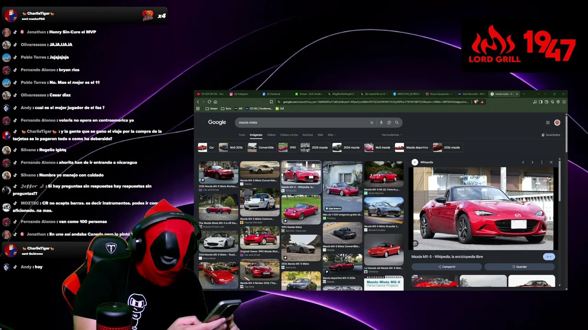This screenshot has height=330, width=588.
Task: Filter images by the 2026 mazda chip
Action: coord(447,147)
